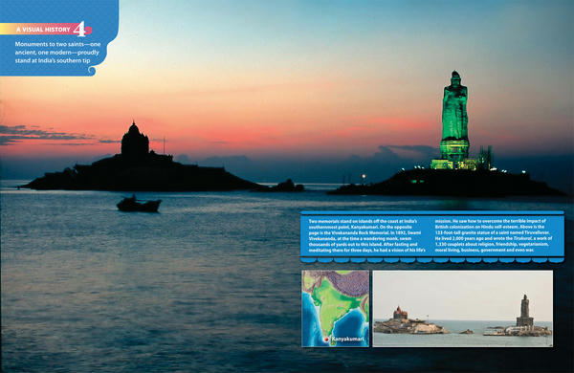Open the India map thumbnail
The height and width of the screenshot is (373, 574).
pos(336,308)
